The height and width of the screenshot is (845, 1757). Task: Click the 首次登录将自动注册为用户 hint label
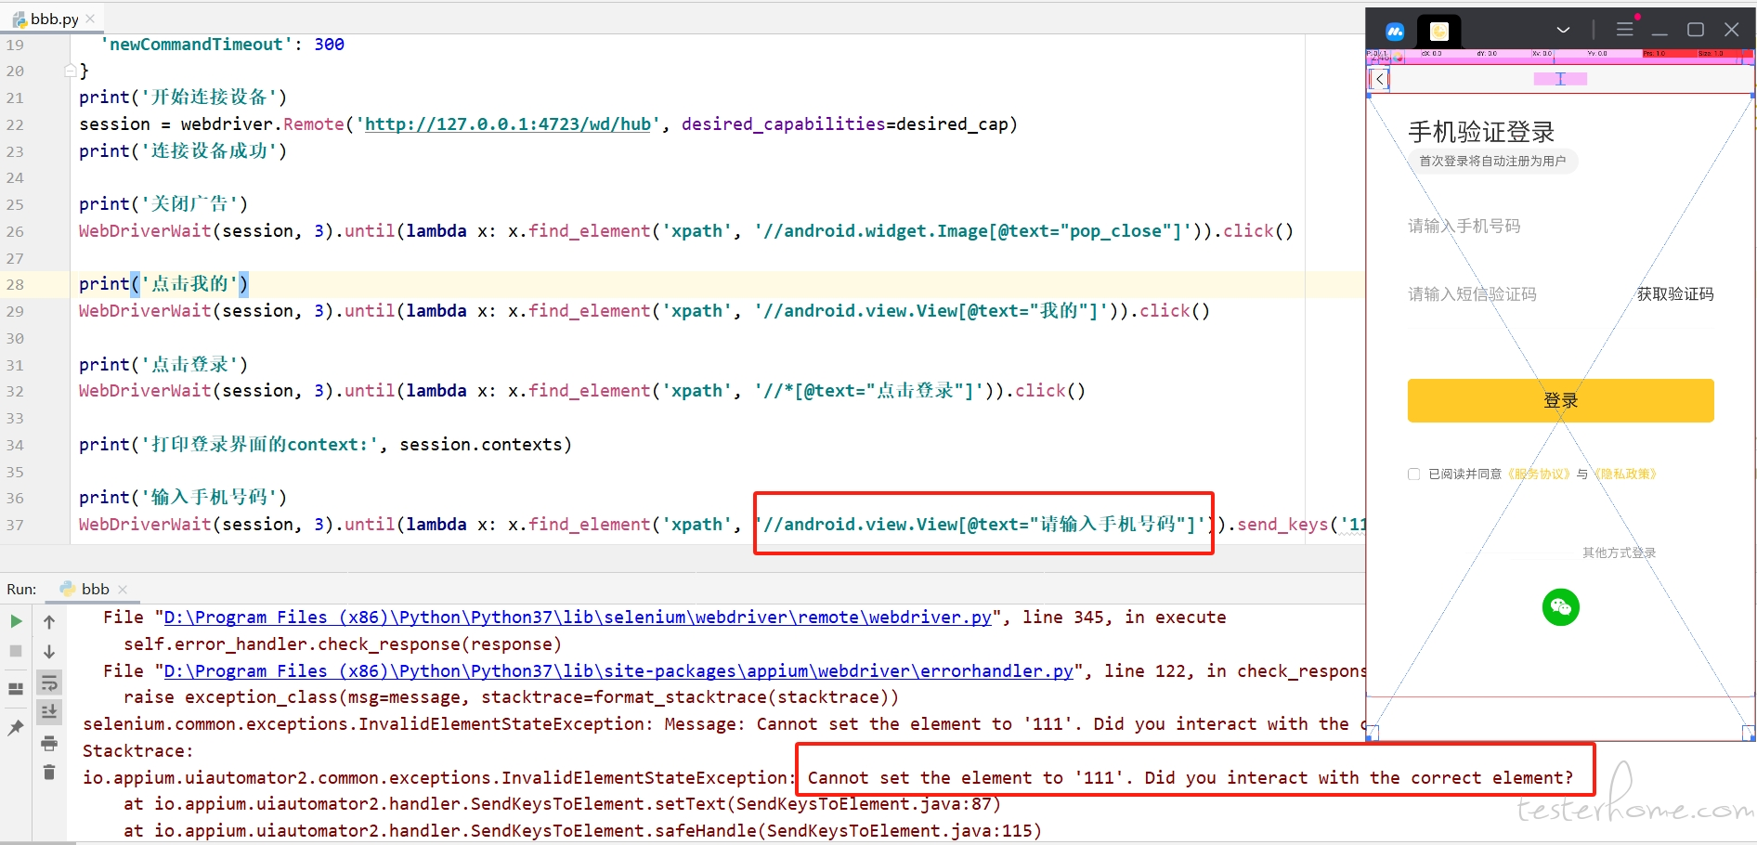click(x=1492, y=161)
